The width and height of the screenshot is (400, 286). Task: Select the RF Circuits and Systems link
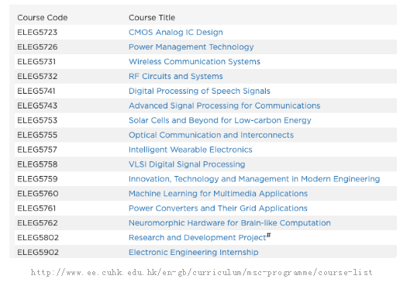click(x=176, y=76)
